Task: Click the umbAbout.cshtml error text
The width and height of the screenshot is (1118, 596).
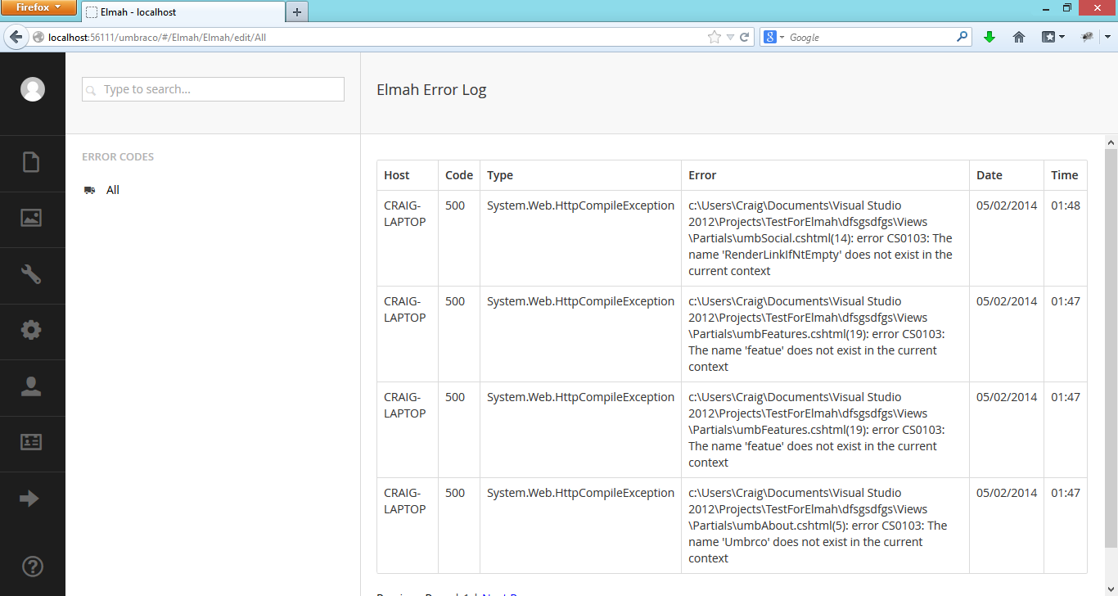Action: (x=818, y=526)
